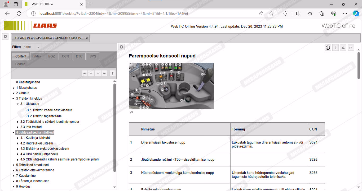Click the content tree vertical scrollbar
Viewport: 362px width, 191px height.
(114, 127)
